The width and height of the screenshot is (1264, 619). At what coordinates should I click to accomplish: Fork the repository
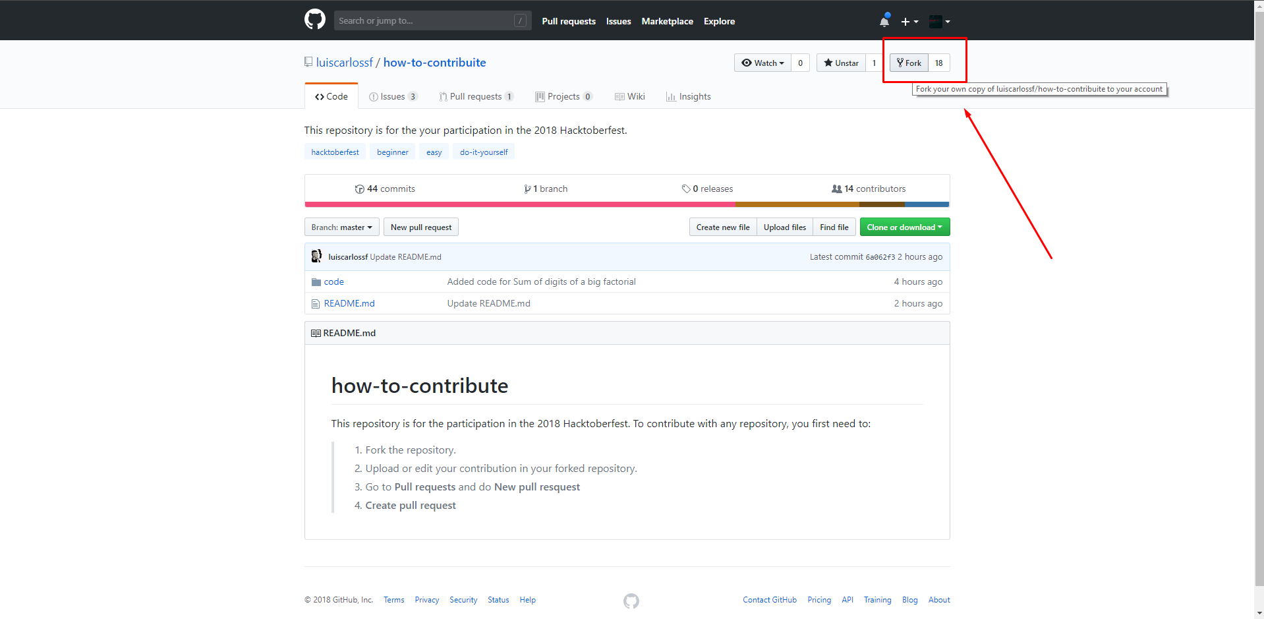909,63
